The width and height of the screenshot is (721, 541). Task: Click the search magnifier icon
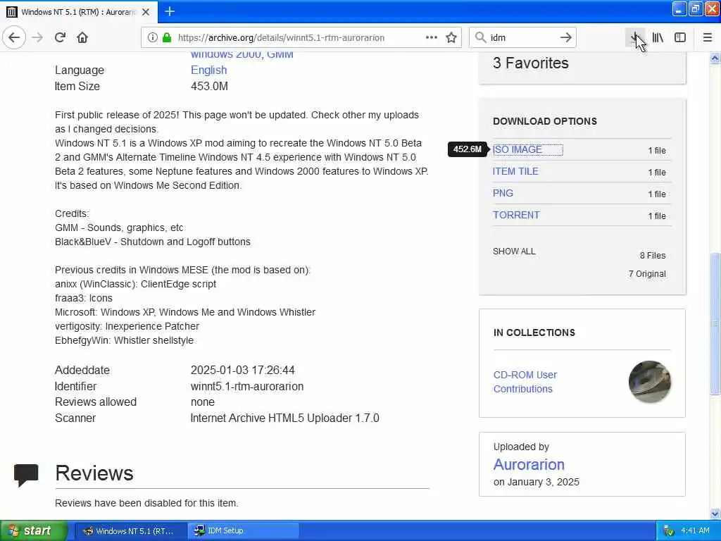(x=480, y=37)
